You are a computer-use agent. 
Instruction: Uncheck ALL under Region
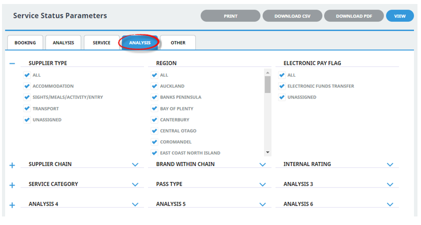[x=154, y=75]
